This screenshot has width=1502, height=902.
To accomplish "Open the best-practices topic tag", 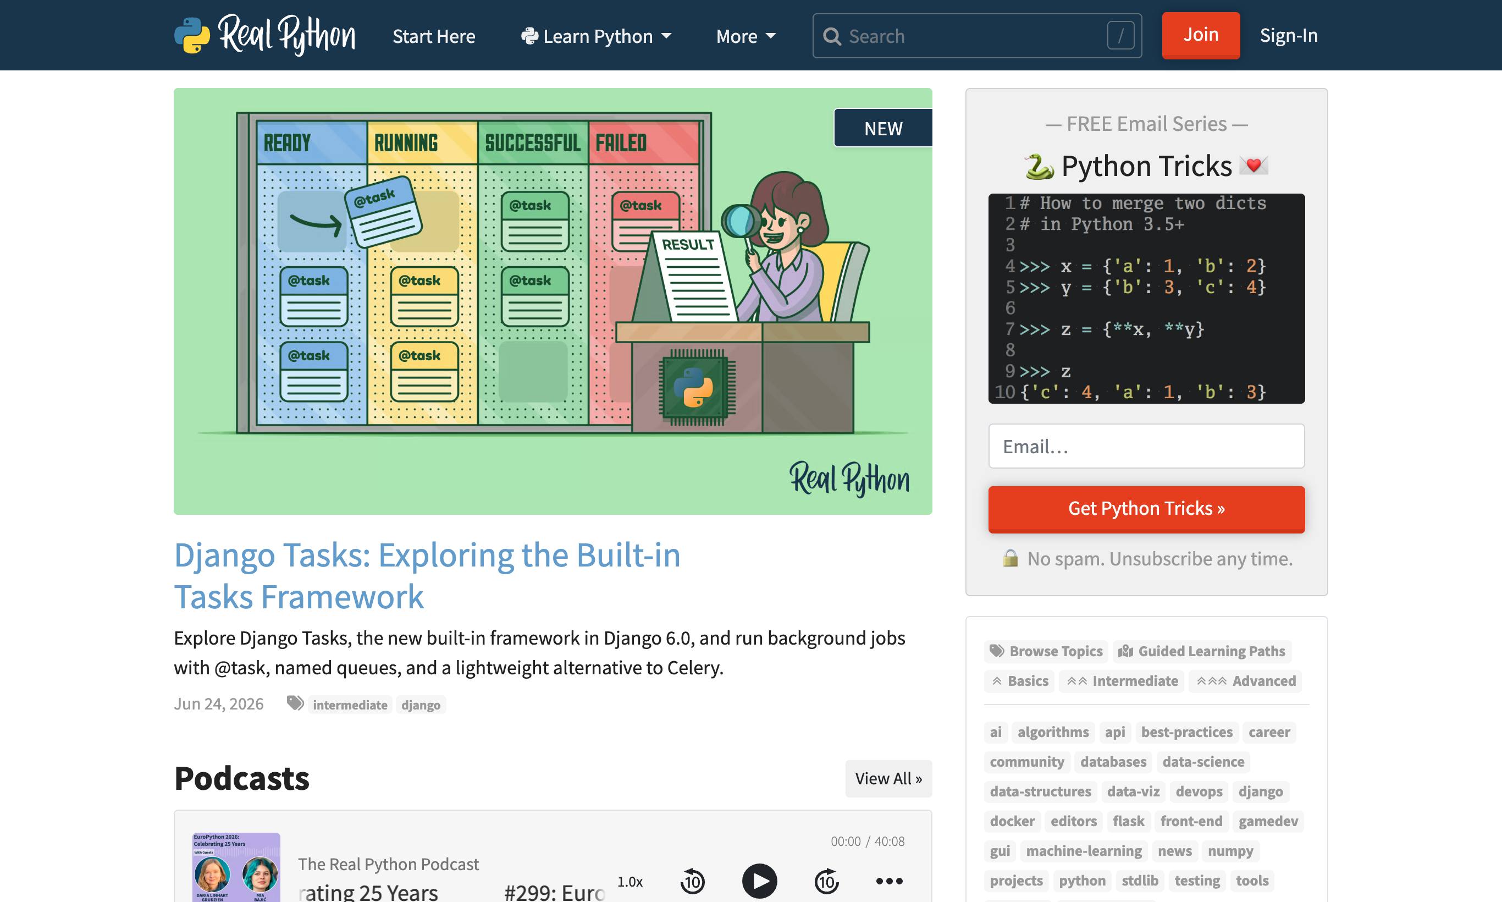I will tap(1186, 732).
